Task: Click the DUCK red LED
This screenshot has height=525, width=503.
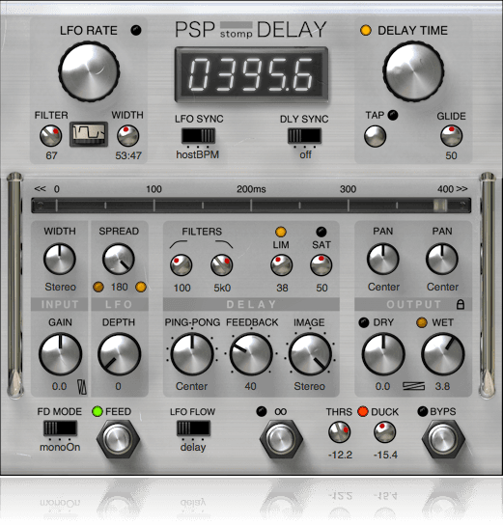Action: pos(363,411)
